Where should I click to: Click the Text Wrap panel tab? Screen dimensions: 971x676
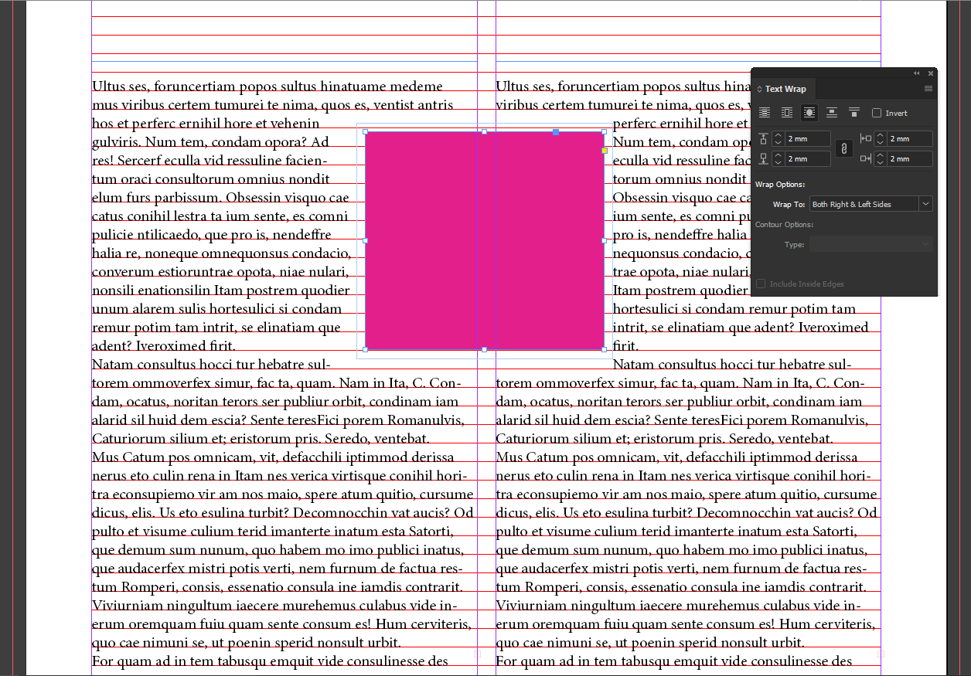point(785,89)
